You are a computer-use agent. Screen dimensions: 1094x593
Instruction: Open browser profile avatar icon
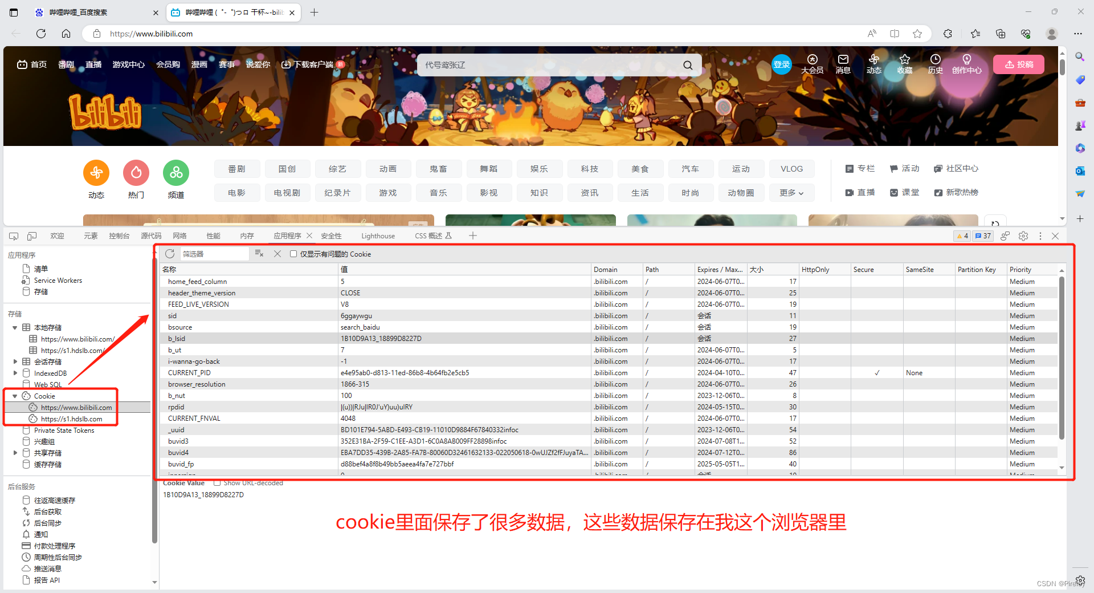(1052, 34)
